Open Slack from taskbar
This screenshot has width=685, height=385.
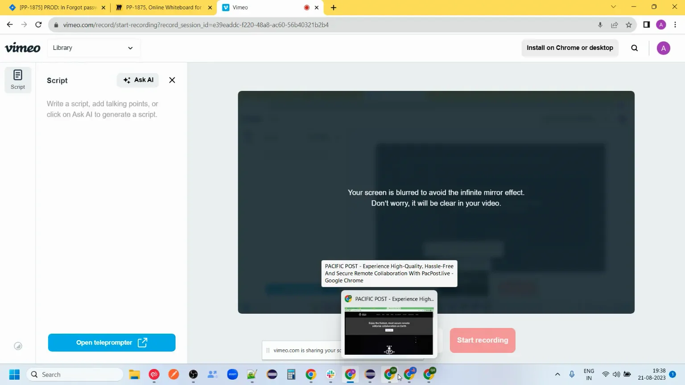[x=330, y=375]
